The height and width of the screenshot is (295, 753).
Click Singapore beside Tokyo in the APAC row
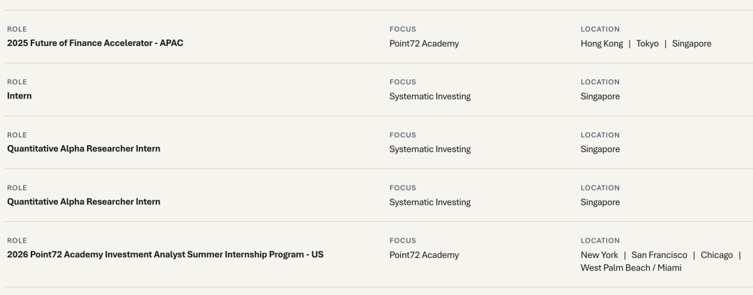click(692, 44)
